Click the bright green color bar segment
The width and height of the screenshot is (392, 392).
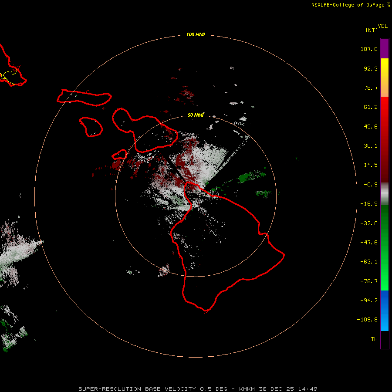[x=385, y=247]
